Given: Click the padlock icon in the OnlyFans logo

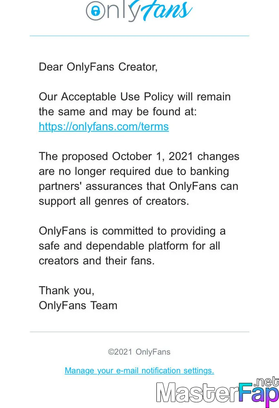Looking at the screenshot, I should pos(95,11).
